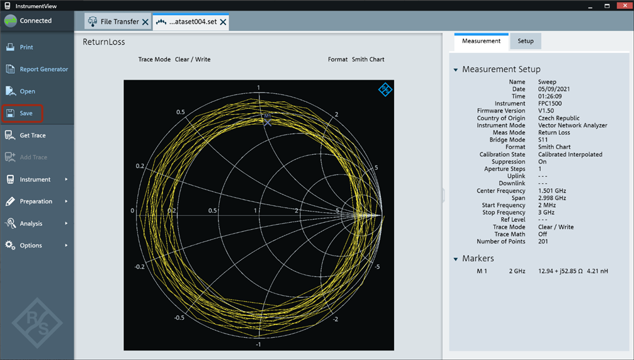Expand the Preparation submenu

point(66,201)
